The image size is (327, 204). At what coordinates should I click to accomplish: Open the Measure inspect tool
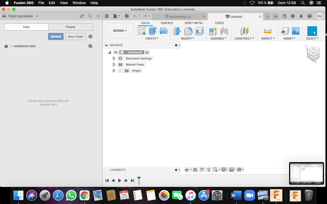pyautogui.click(x=268, y=31)
